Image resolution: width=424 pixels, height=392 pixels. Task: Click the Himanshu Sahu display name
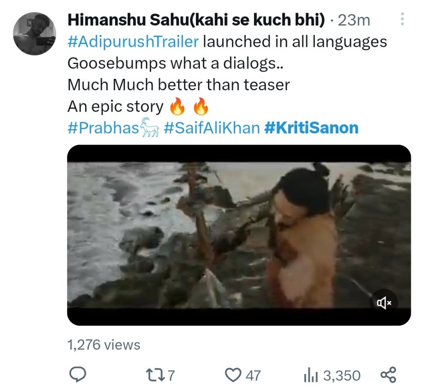click(196, 20)
